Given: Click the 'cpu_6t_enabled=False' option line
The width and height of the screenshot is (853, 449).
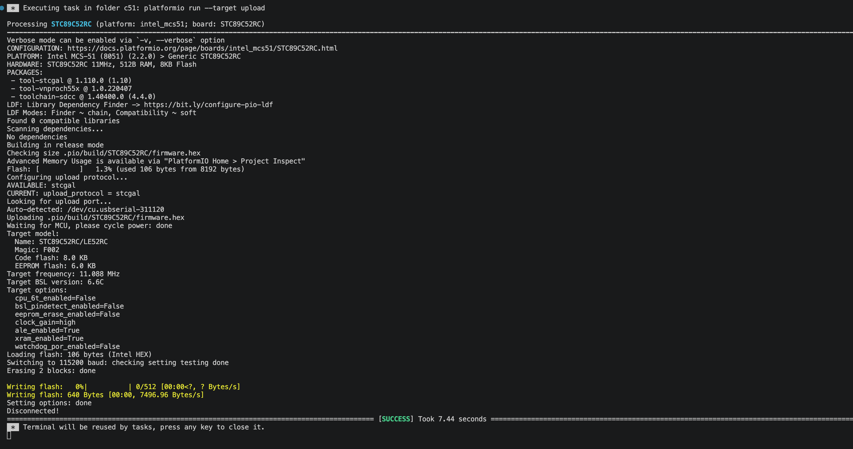Looking at the screenshot, I should coord(55,298).
